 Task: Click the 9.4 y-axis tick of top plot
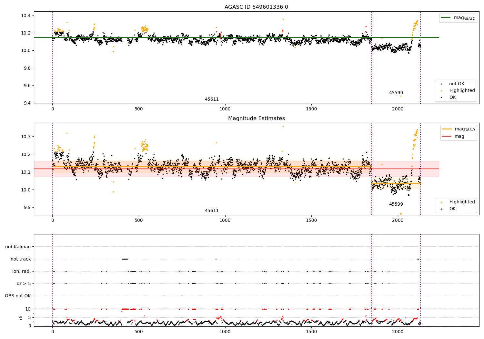point(27,103)
